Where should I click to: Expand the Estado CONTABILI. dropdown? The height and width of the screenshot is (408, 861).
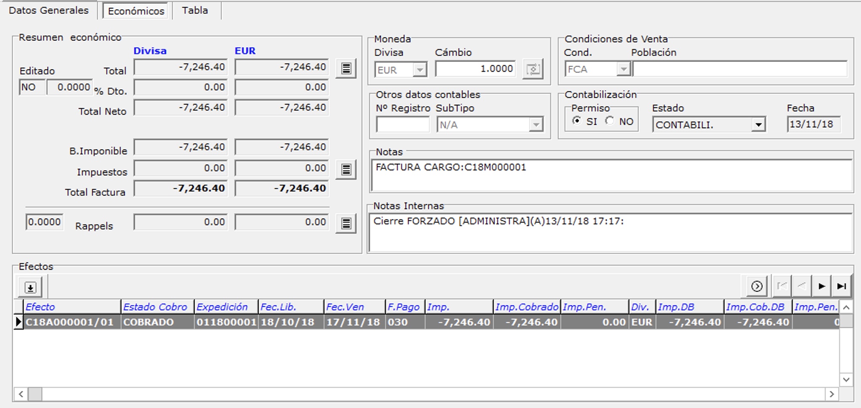point(758,125)
